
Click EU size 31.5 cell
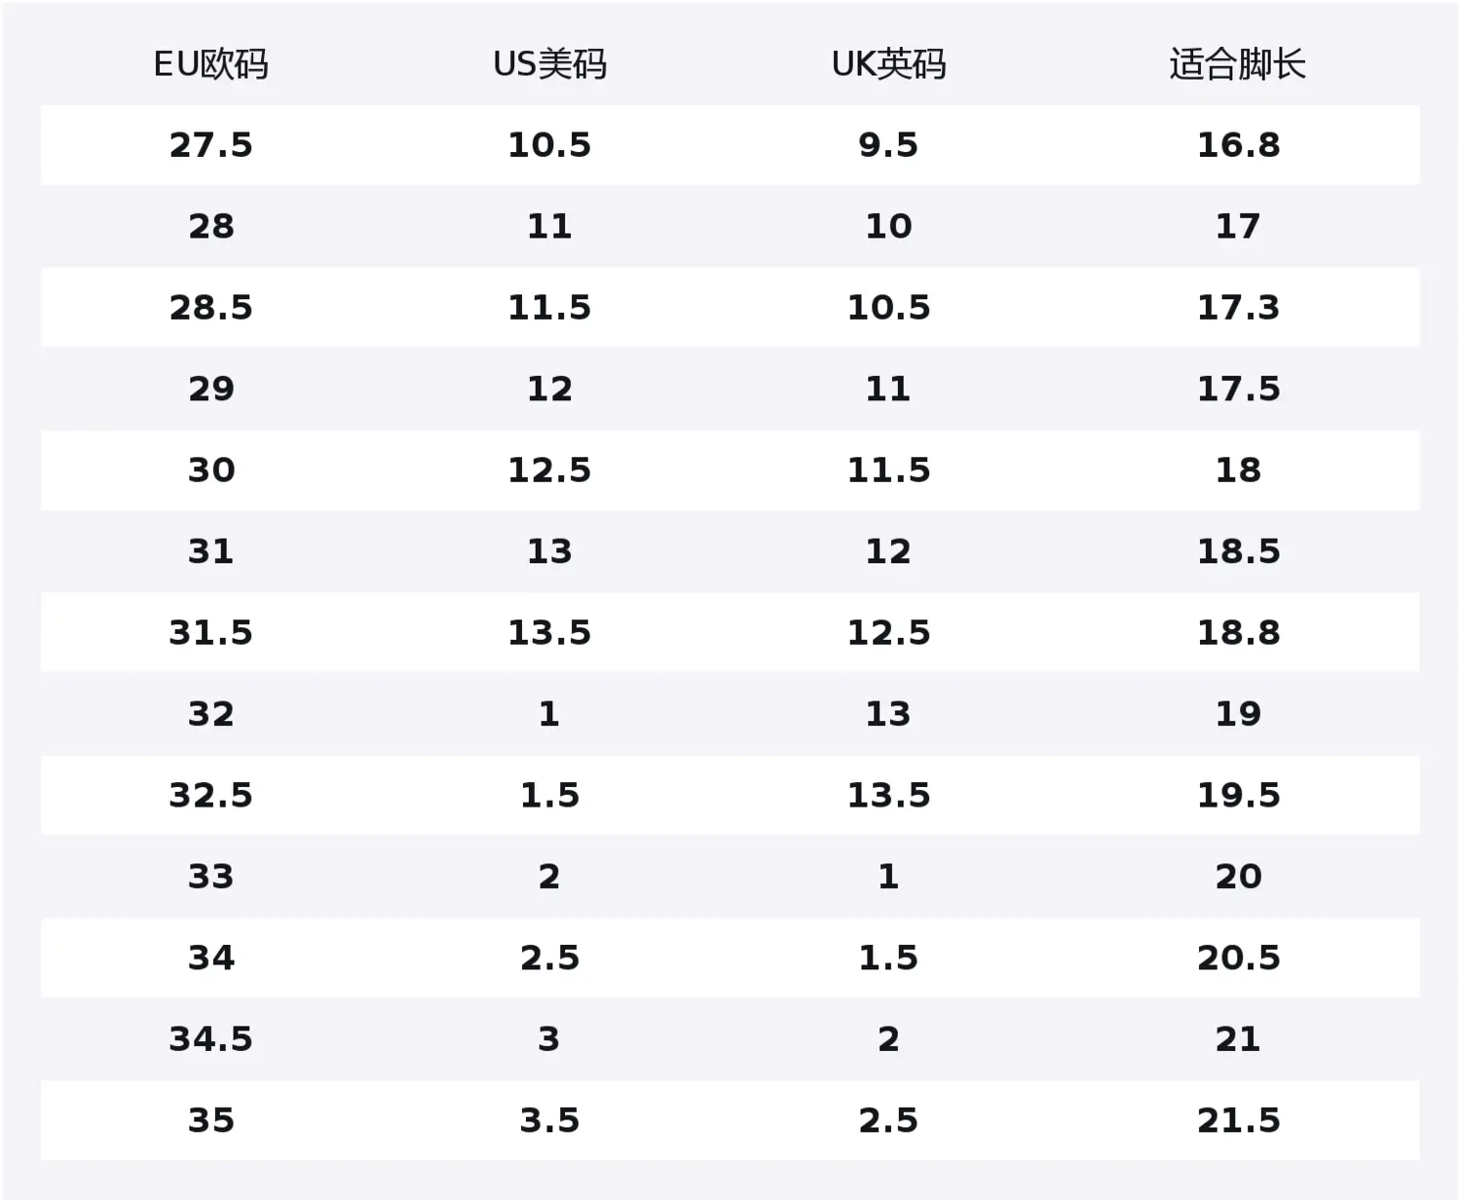pos(210,633)
